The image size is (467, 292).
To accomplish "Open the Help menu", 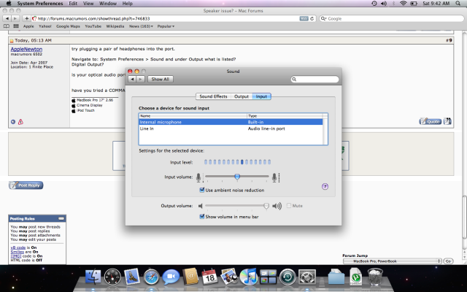I will tap(127, 3).
